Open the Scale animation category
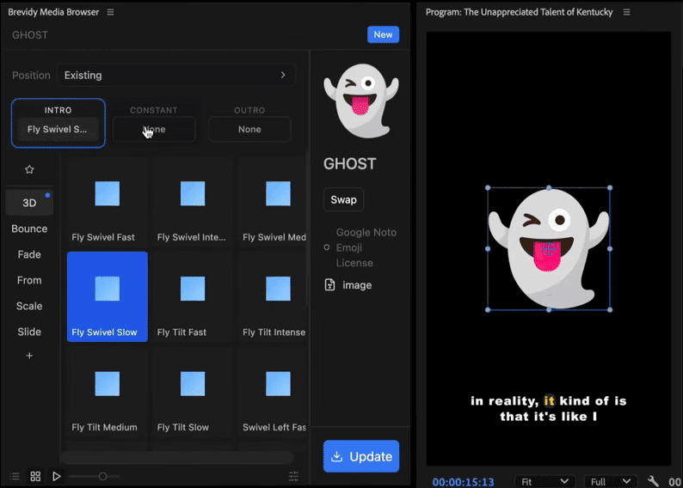This screenshot has width=683, height=488. pyautogui.click(x=29, y=306)
